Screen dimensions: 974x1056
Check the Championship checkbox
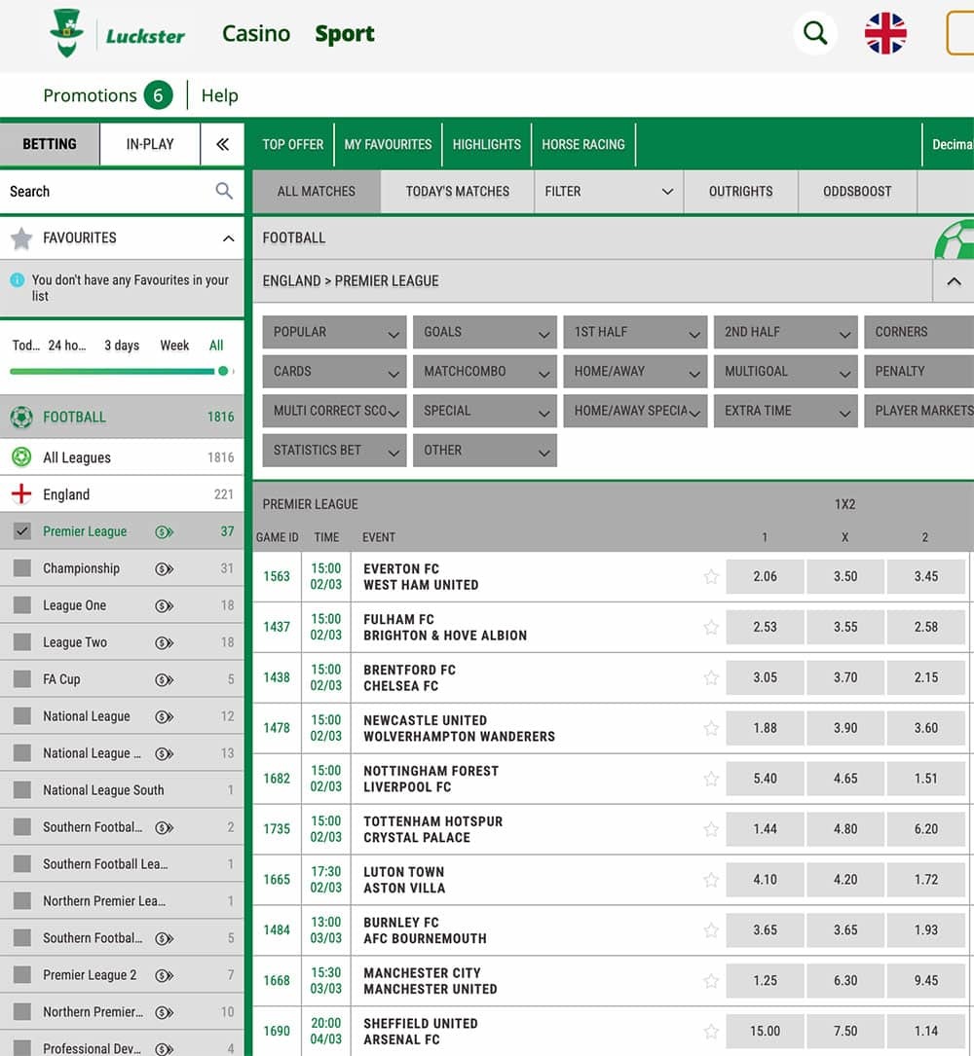click(x=22, y=567)
